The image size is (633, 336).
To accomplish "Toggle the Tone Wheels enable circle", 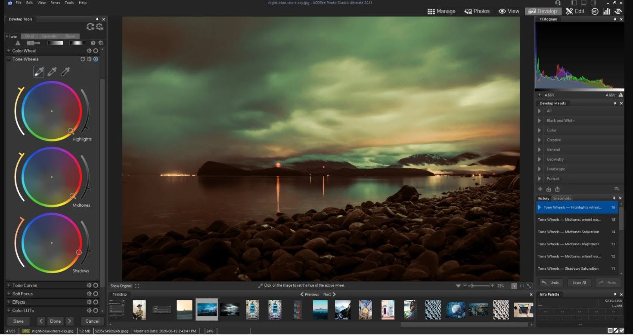I will pos(96,59).
